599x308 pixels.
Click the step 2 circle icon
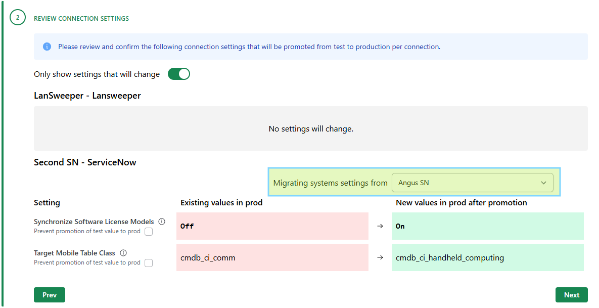18,18
